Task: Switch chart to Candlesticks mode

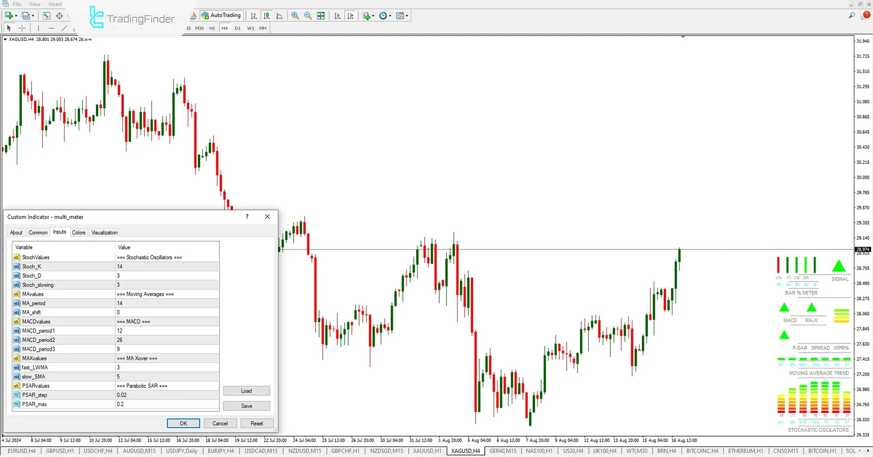Action: [x=266, y=15]
